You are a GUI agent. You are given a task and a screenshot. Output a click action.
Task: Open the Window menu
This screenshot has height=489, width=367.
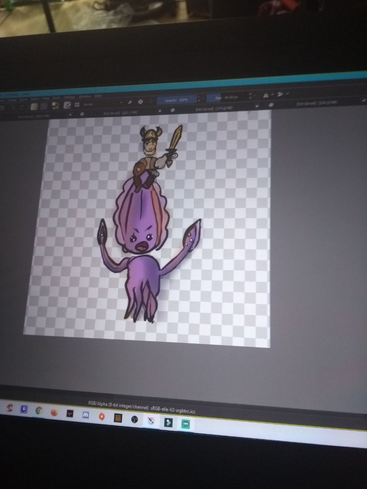click(85, 96)
